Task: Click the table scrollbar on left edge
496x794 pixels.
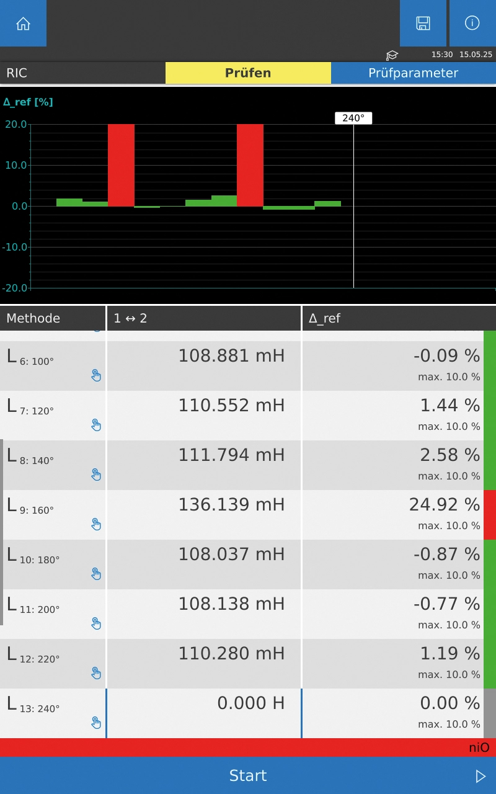Action: point(2,532)
